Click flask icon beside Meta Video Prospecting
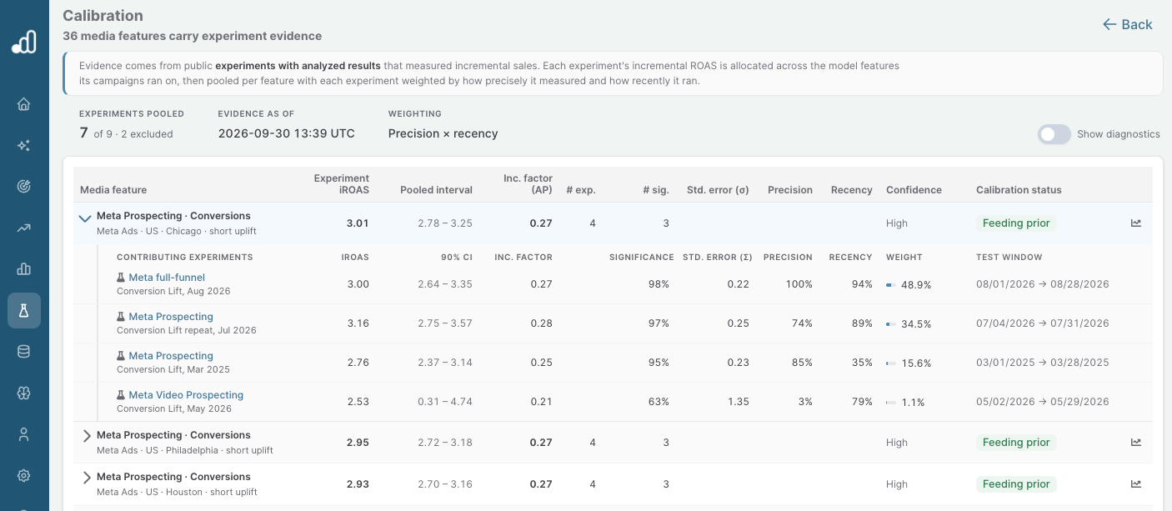1172x511 pixels. (x=121, y=395)
